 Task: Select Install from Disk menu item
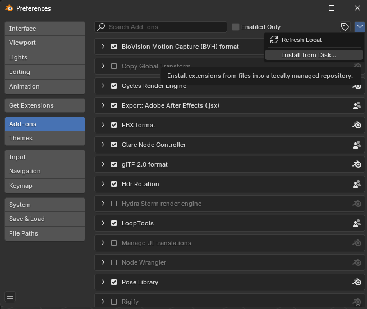[309, 55]
